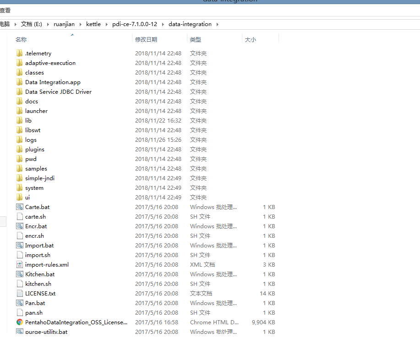Select the encr.sh shell script

[33, 236]
